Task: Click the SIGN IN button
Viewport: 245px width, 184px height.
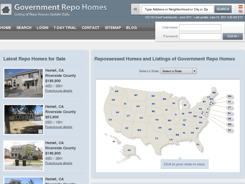Action: [x=233, y=36]
